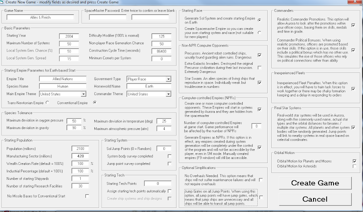Enable Assign starting tech points automatically
Image resolution: width=363 pixels, height=212 pixels.
coord(170,191)
